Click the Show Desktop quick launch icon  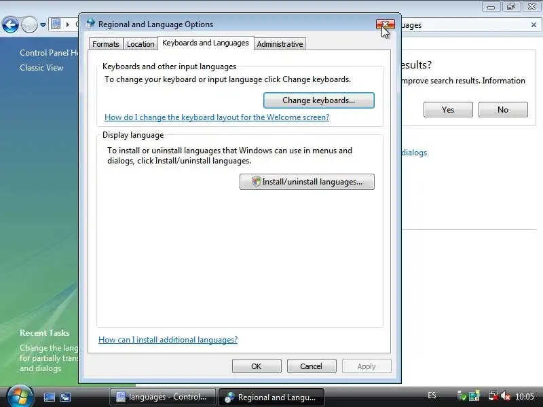point(49,397)
